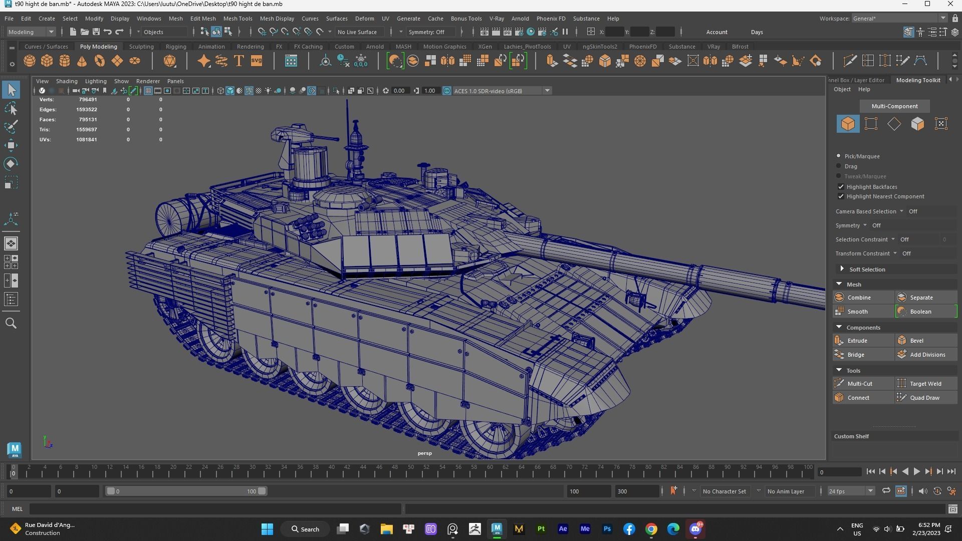This screenshot has width=962, height=541.
Task: Choose UV selection mode icon
Action: click(x=941, y=124)
